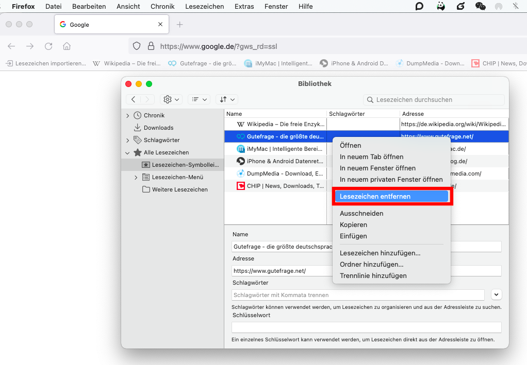Click the Lesezeichen durchsuchen search field
Viewport: 527px width, 365px height.
[x=434, y=100]
